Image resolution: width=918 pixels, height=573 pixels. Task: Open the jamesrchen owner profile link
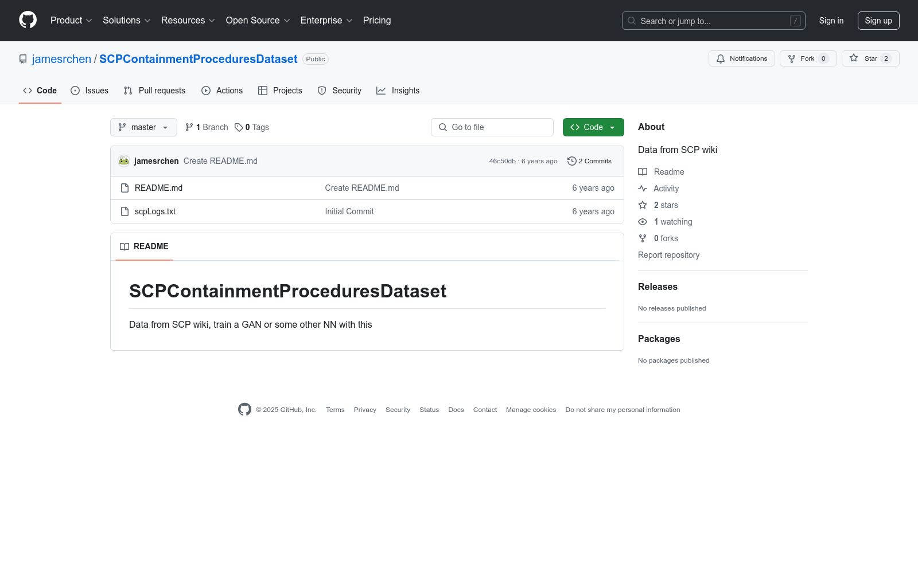point(61,59)
